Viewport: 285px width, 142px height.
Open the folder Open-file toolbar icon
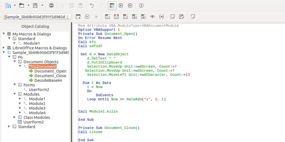tap(22, 6)
